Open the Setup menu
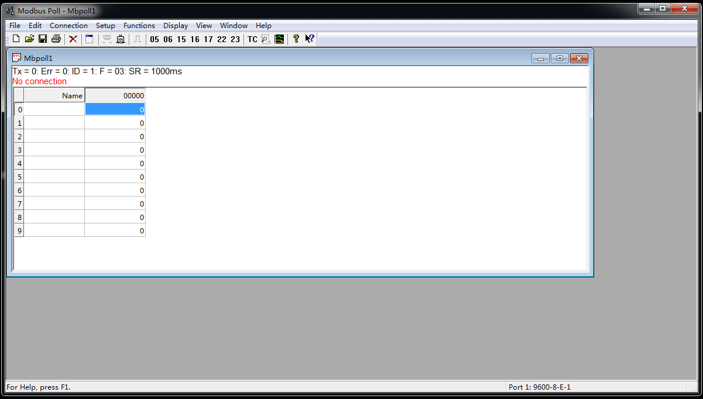Viewport: 703px width, 399px height. click(x=105, y=26)
